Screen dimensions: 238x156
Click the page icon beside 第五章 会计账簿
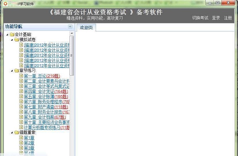pyautogui.click(x=21, y=96)
